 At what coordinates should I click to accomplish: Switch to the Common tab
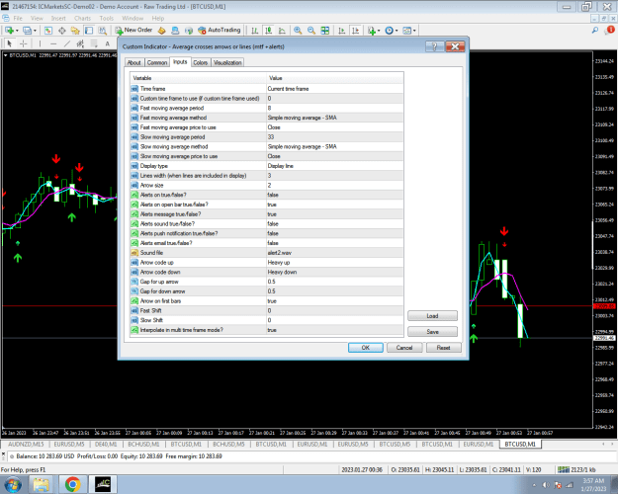[x=157, y=62]
